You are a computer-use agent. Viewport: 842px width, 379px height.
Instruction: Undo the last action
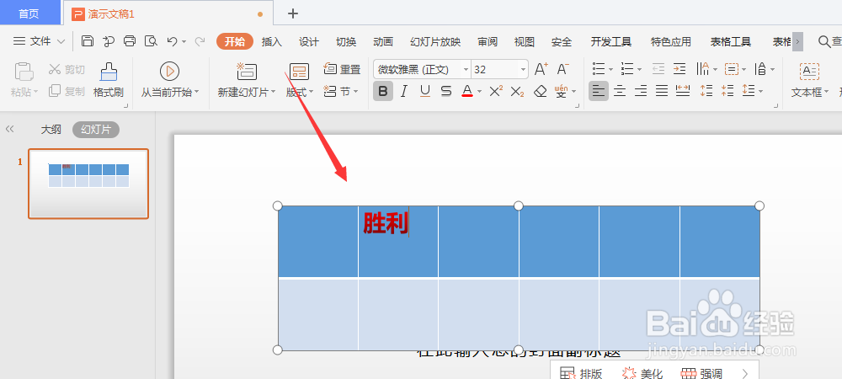click(x=173, y=41)
